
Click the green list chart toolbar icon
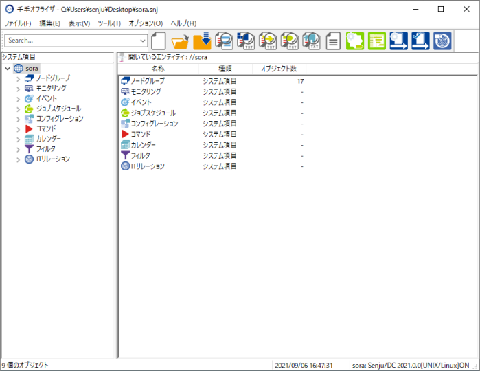coord(377,41)
